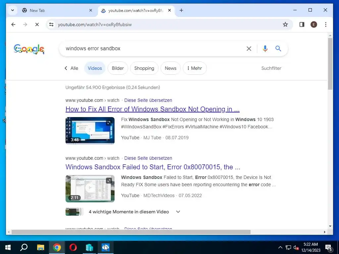This screenshot has height=254, width=339.
Task: Add a new tab with plus button
Action: pyautogui.click(x=181, y=10)
